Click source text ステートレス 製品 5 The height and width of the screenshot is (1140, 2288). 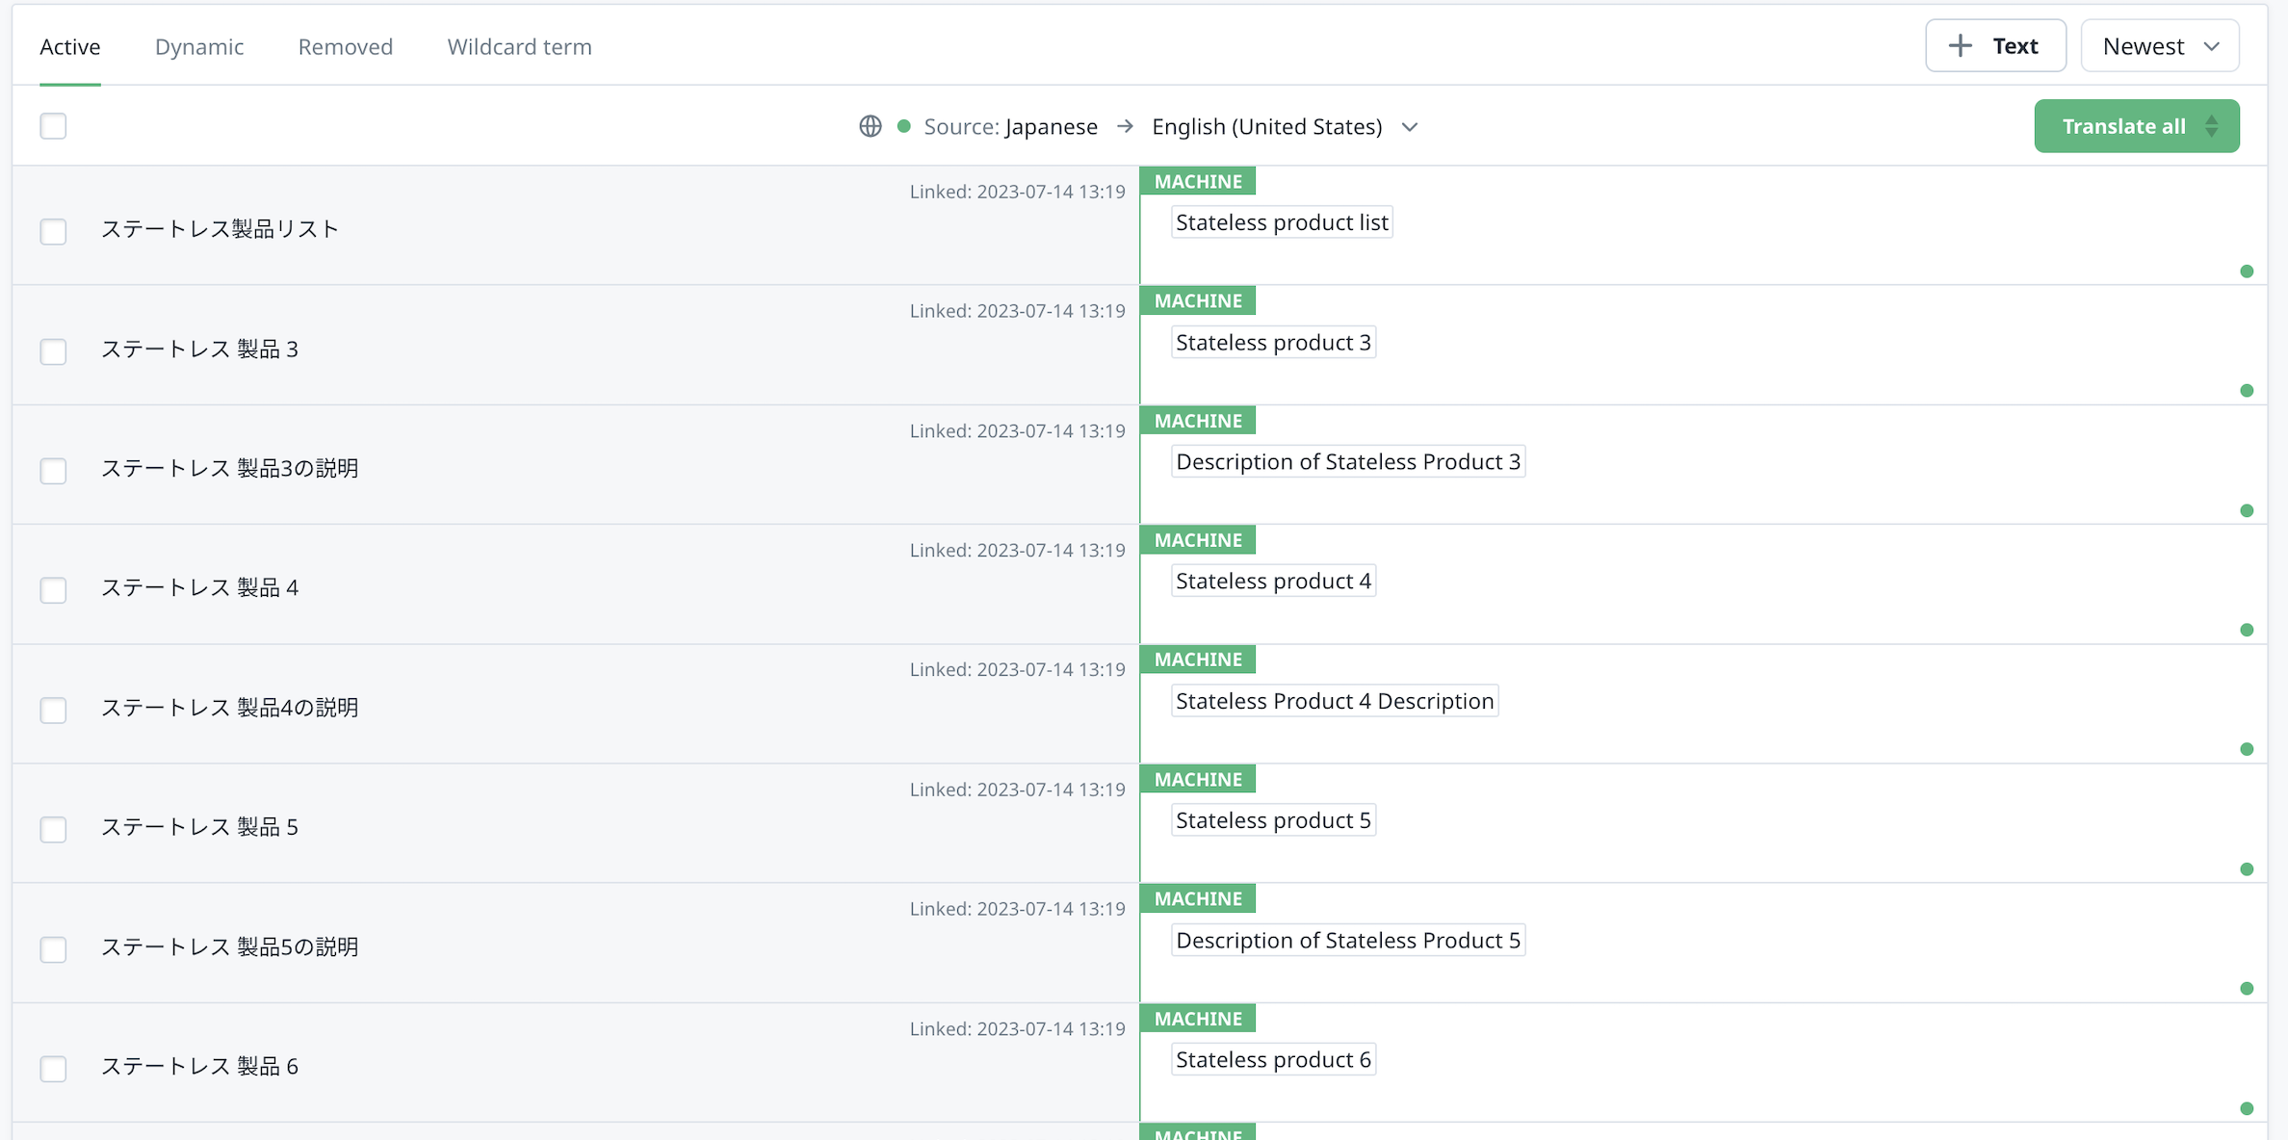click(200, 827)
